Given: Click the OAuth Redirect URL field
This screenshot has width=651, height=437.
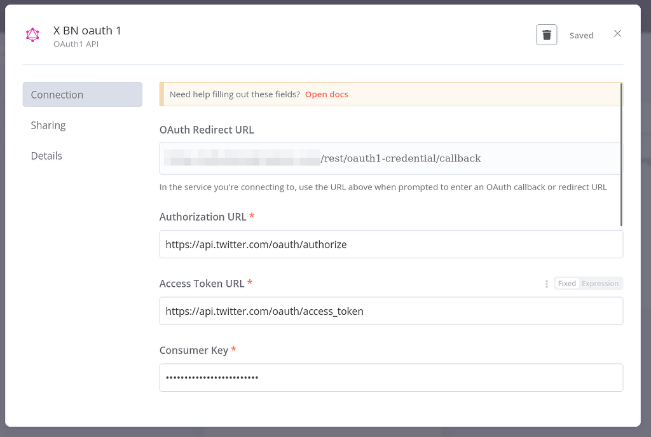Looking at the screenshot, I should click(391, 158).
